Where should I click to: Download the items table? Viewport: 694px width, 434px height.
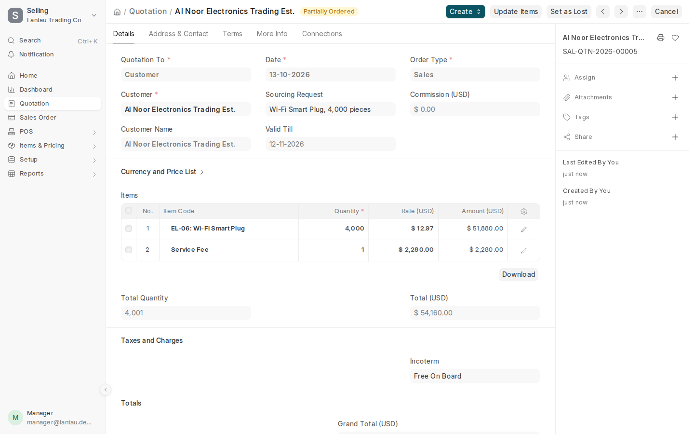coord(519,274)
